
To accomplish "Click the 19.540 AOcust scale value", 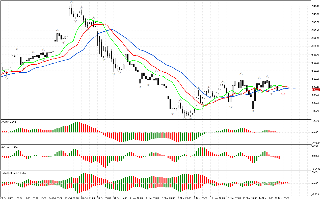I will tap(316, 121).
